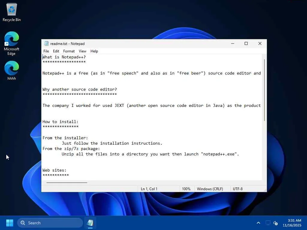Open the Windows Start menu

click(x=10, y=223)
